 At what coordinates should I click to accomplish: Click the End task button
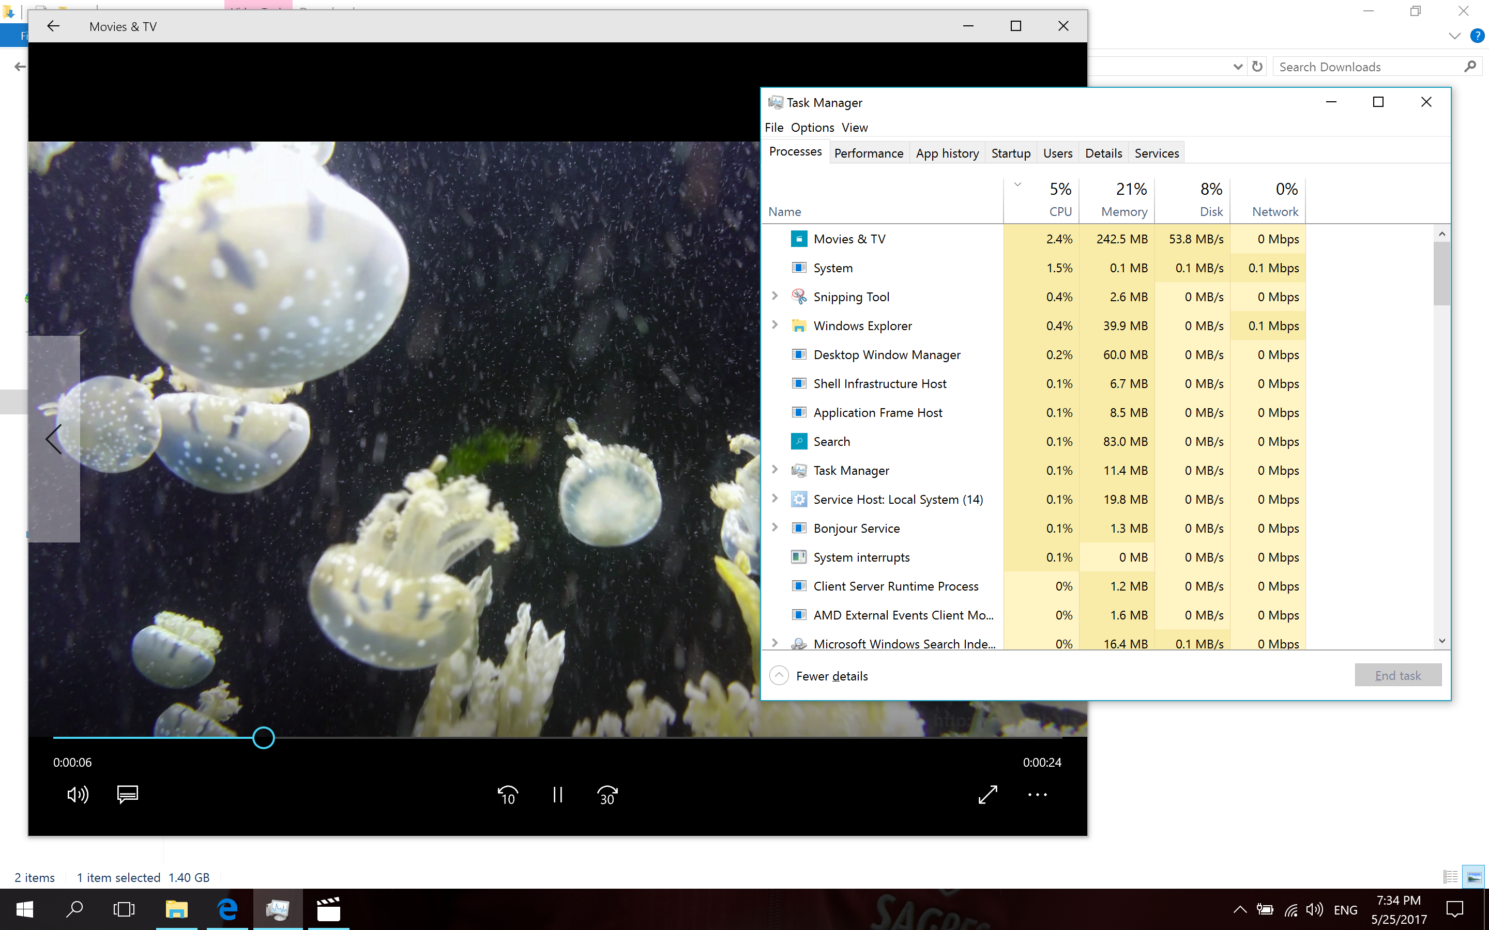pyautogui.click(x=1397, y=675)
